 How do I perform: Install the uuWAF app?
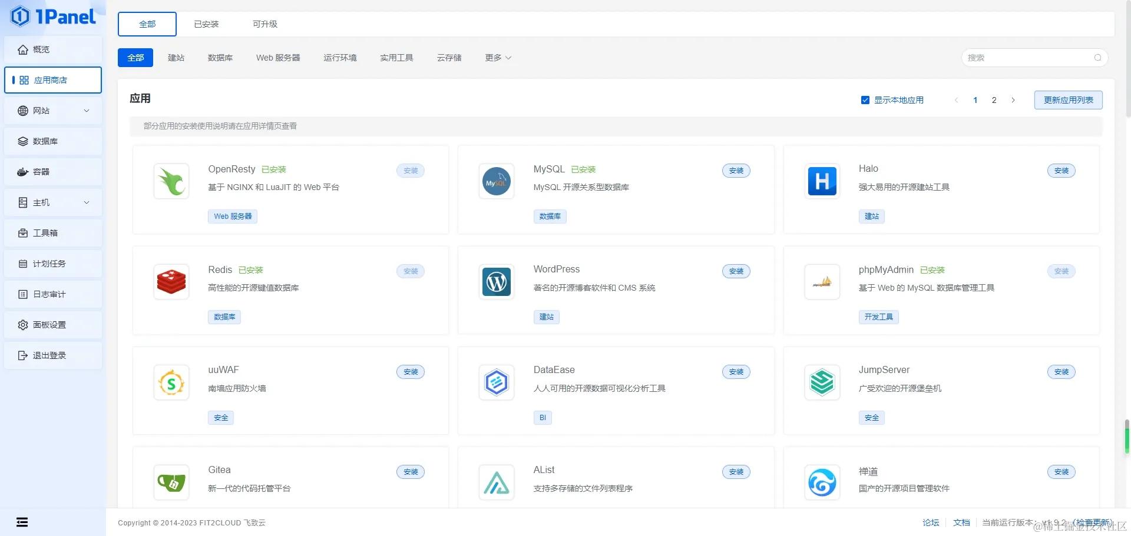(x=411, y=372)
